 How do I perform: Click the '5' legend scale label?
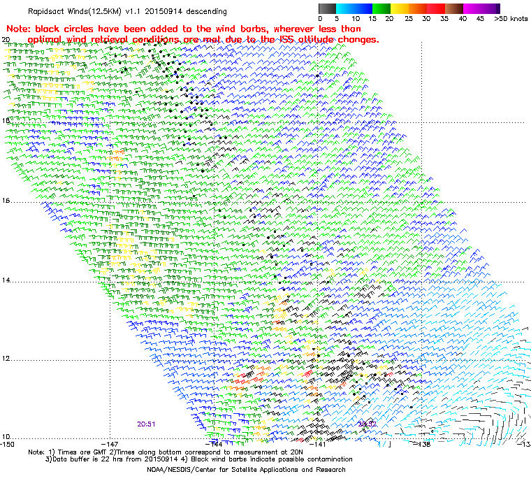click(x=337, y=19)
